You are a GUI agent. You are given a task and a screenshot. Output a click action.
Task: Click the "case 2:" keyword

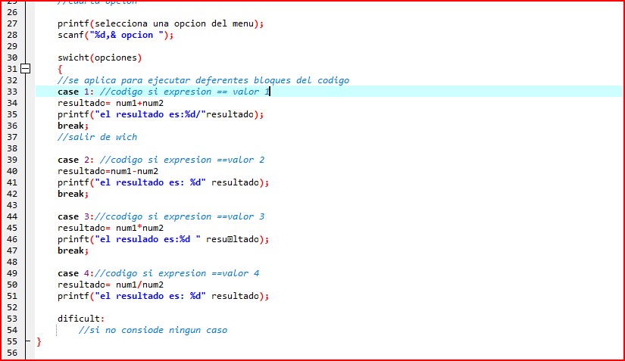click(75, 160)
